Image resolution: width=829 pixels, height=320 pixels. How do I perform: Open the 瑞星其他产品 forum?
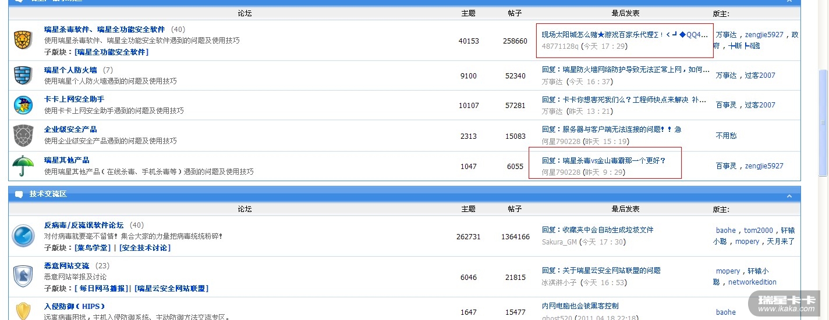click(x=66, y=160)
